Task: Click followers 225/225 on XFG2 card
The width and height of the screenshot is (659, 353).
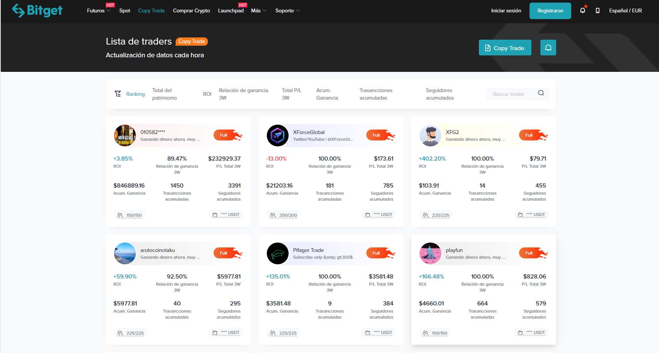Action: tap(436, 215)
